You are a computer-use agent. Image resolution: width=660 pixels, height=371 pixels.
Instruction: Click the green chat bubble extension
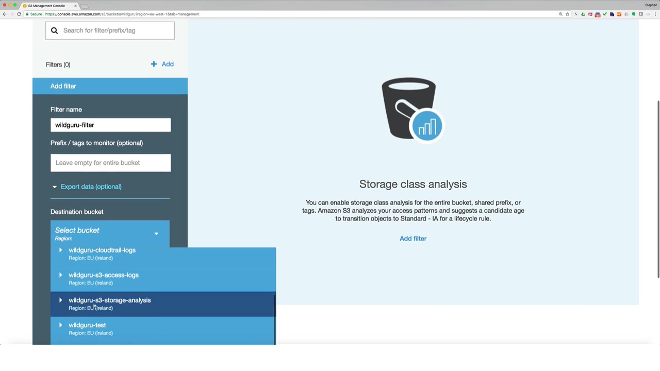click(634, 14)
